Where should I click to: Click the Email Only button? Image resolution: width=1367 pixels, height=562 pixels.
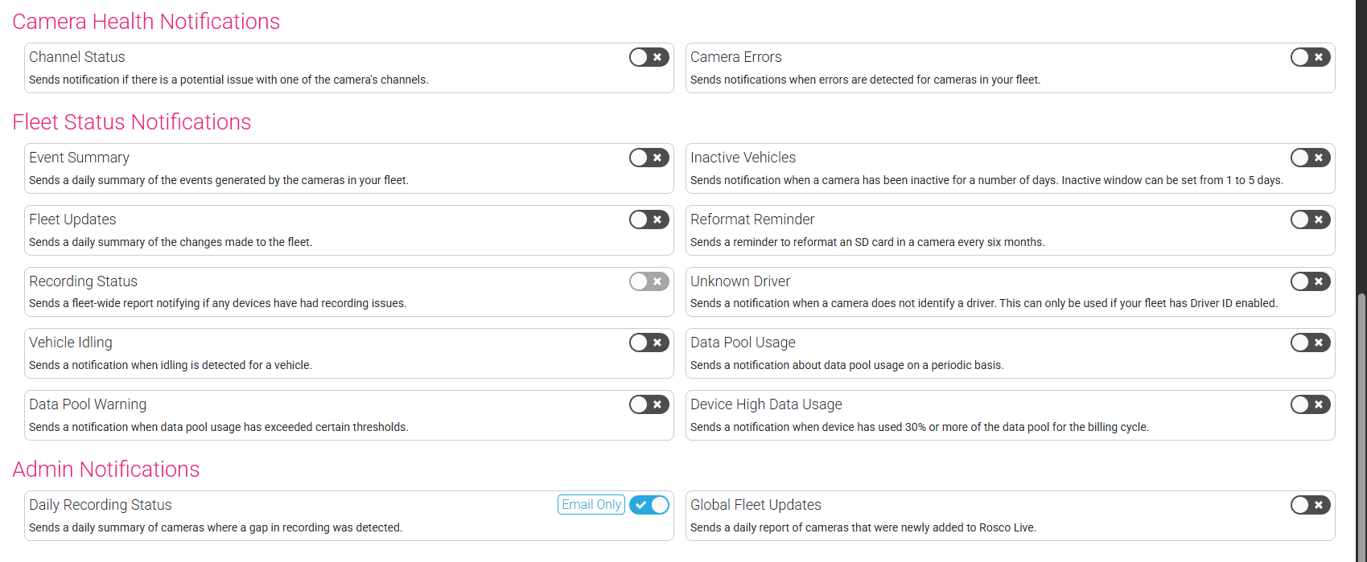(x=591, y=505)
